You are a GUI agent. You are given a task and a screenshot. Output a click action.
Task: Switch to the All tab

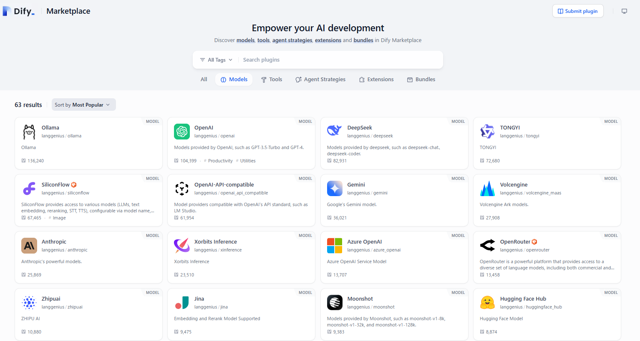[x=204, y=80]
